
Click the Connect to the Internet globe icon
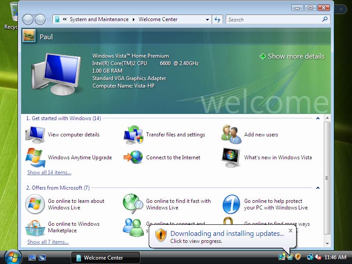133,157
